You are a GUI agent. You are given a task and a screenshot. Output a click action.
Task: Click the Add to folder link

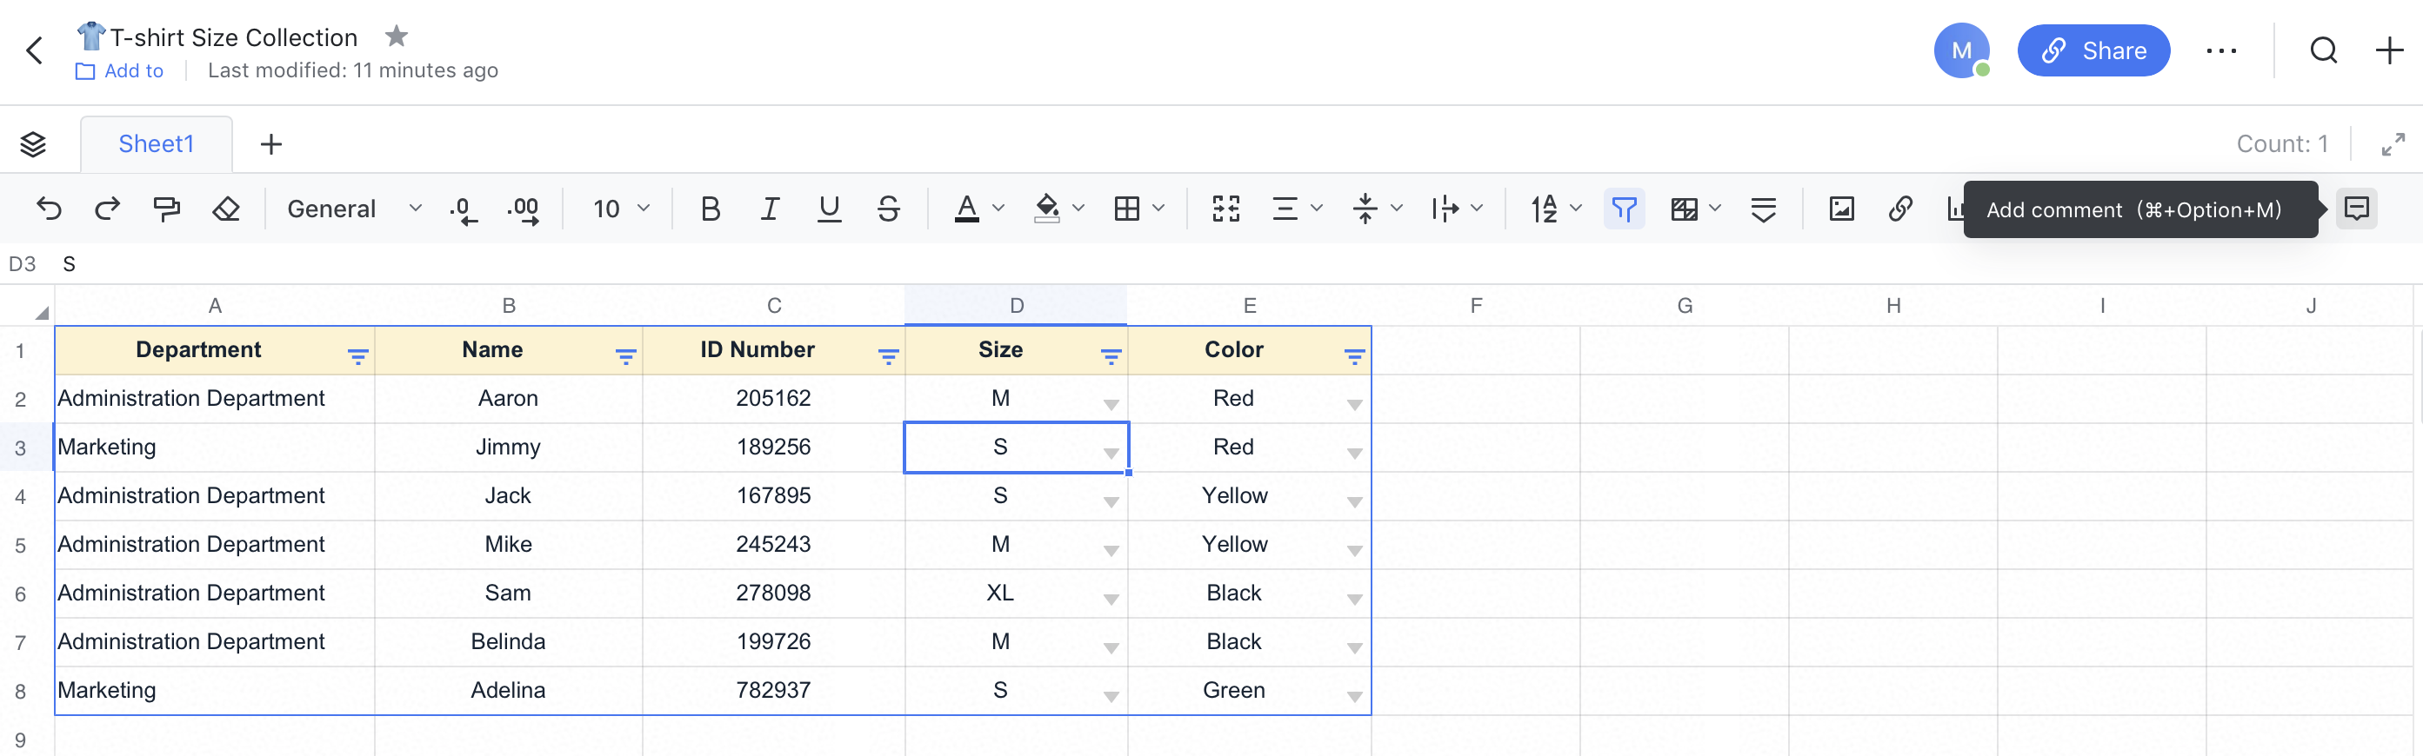tap(132, 70)
